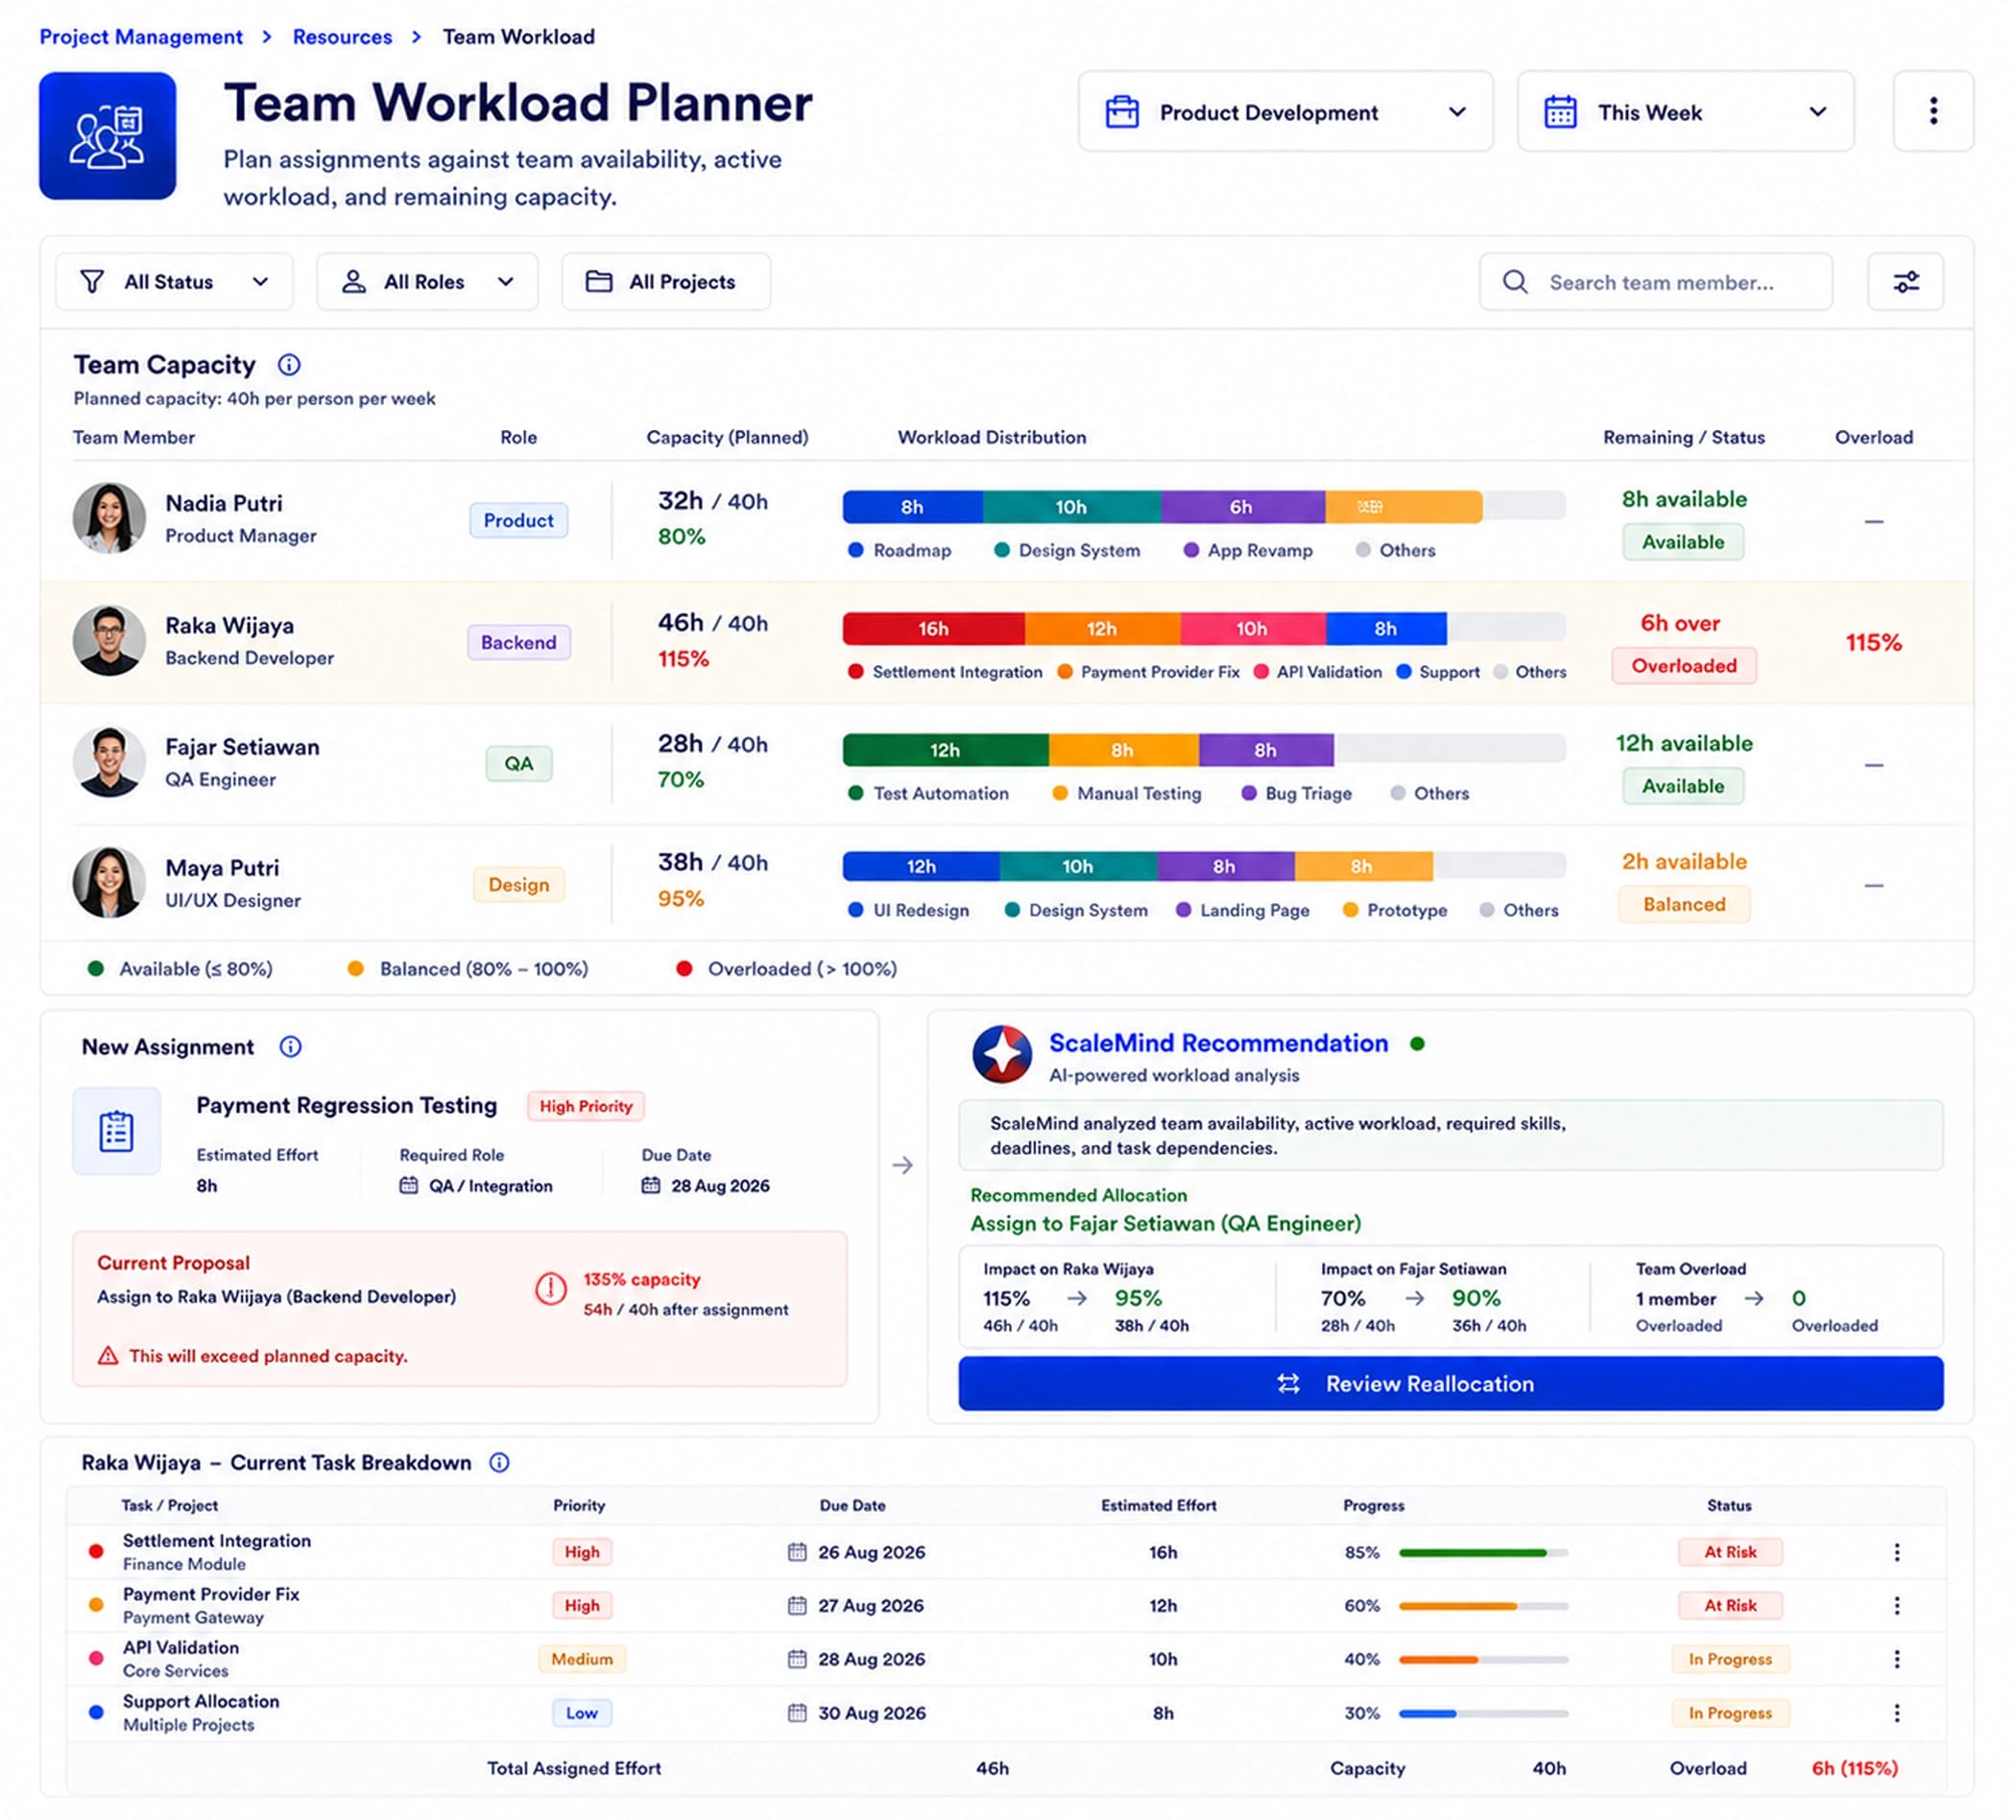Viewport: 2016px width, 1820px height.
Task: Click calendar icon beside 26 Aug 2026
Action: point(797,1552)
